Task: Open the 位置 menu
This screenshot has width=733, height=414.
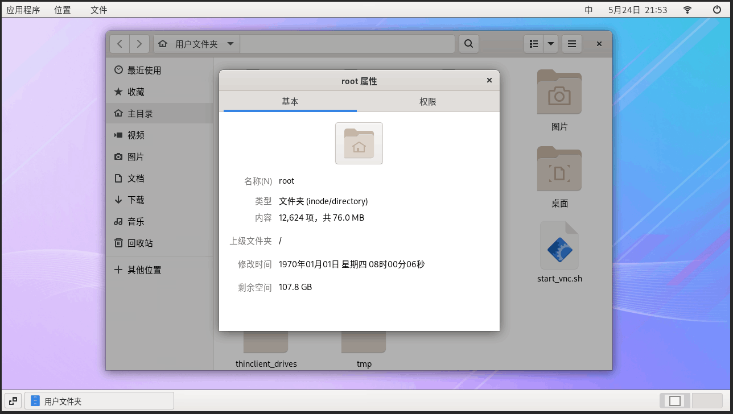Action: pyautogui.click(x=63, y=10)
